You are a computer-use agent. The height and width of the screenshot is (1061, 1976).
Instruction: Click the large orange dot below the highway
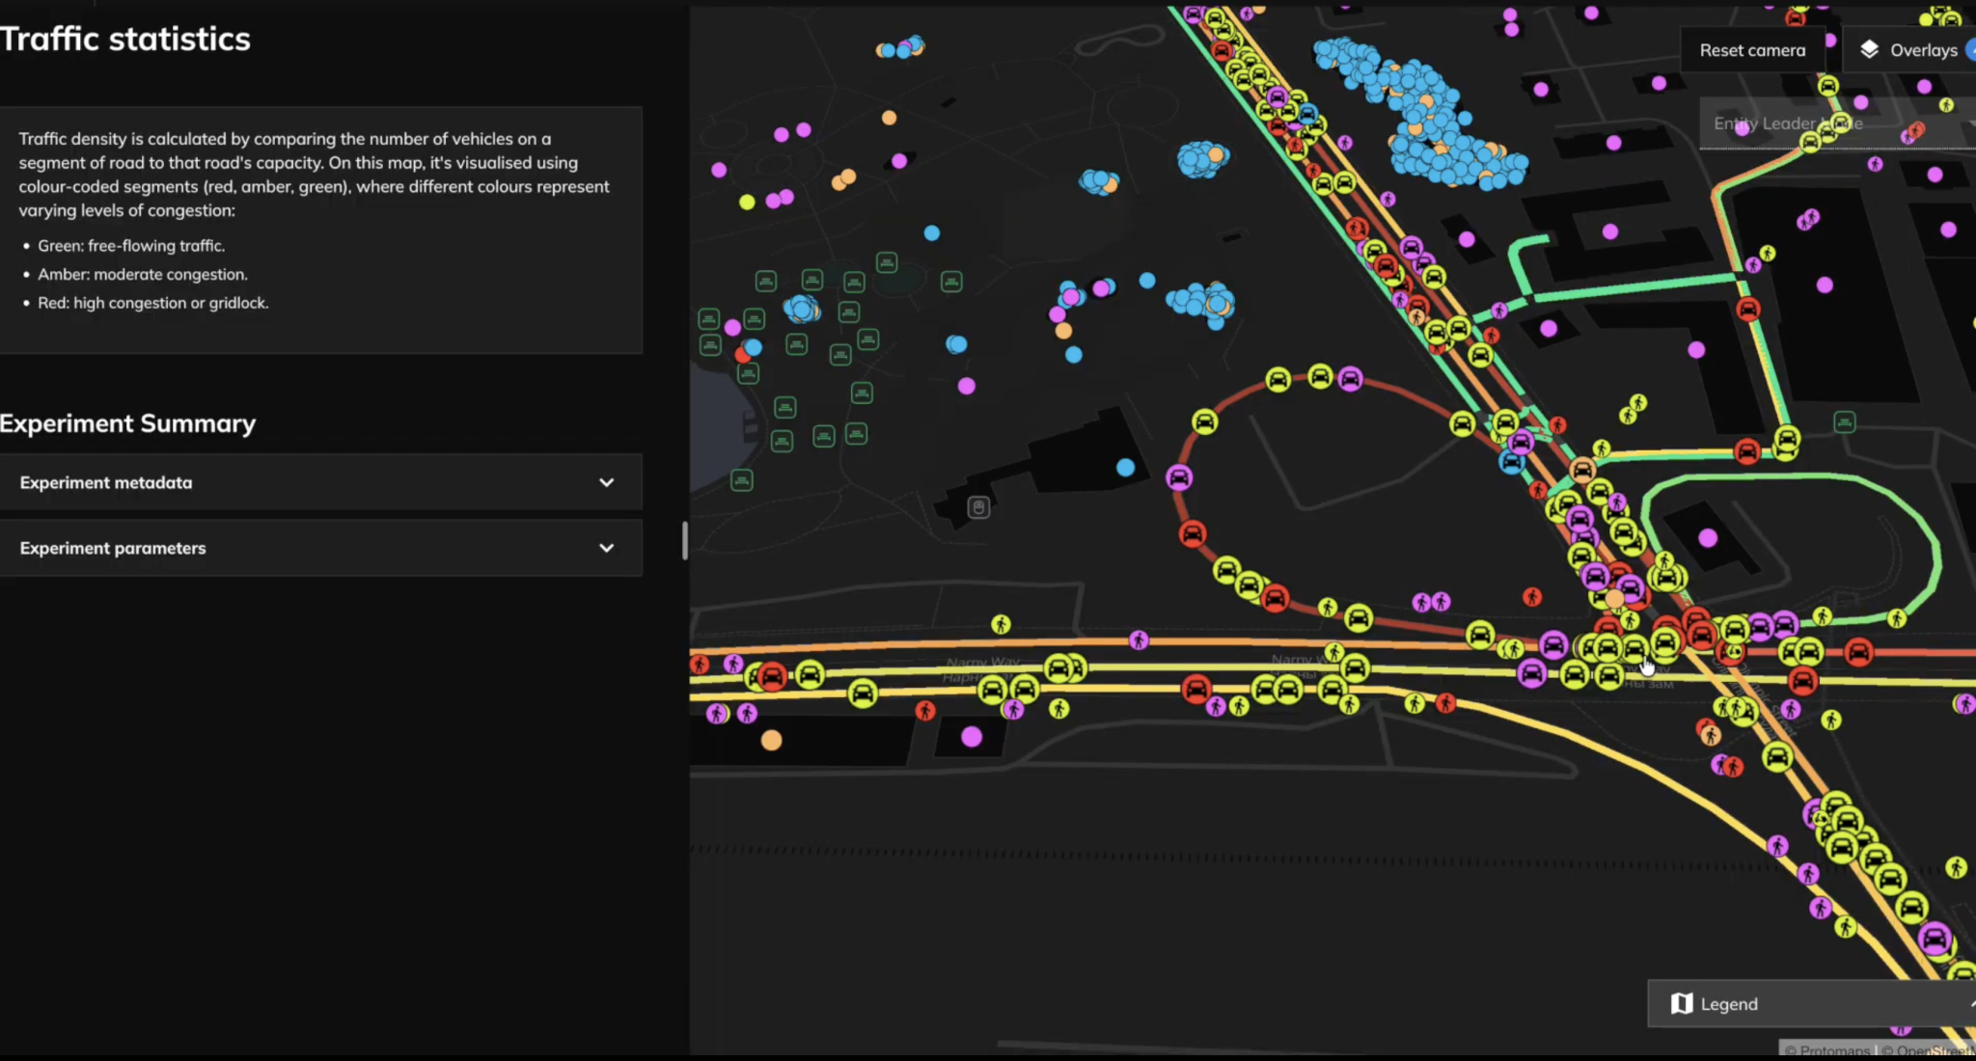pyautogui.click(x=771, y=741)
